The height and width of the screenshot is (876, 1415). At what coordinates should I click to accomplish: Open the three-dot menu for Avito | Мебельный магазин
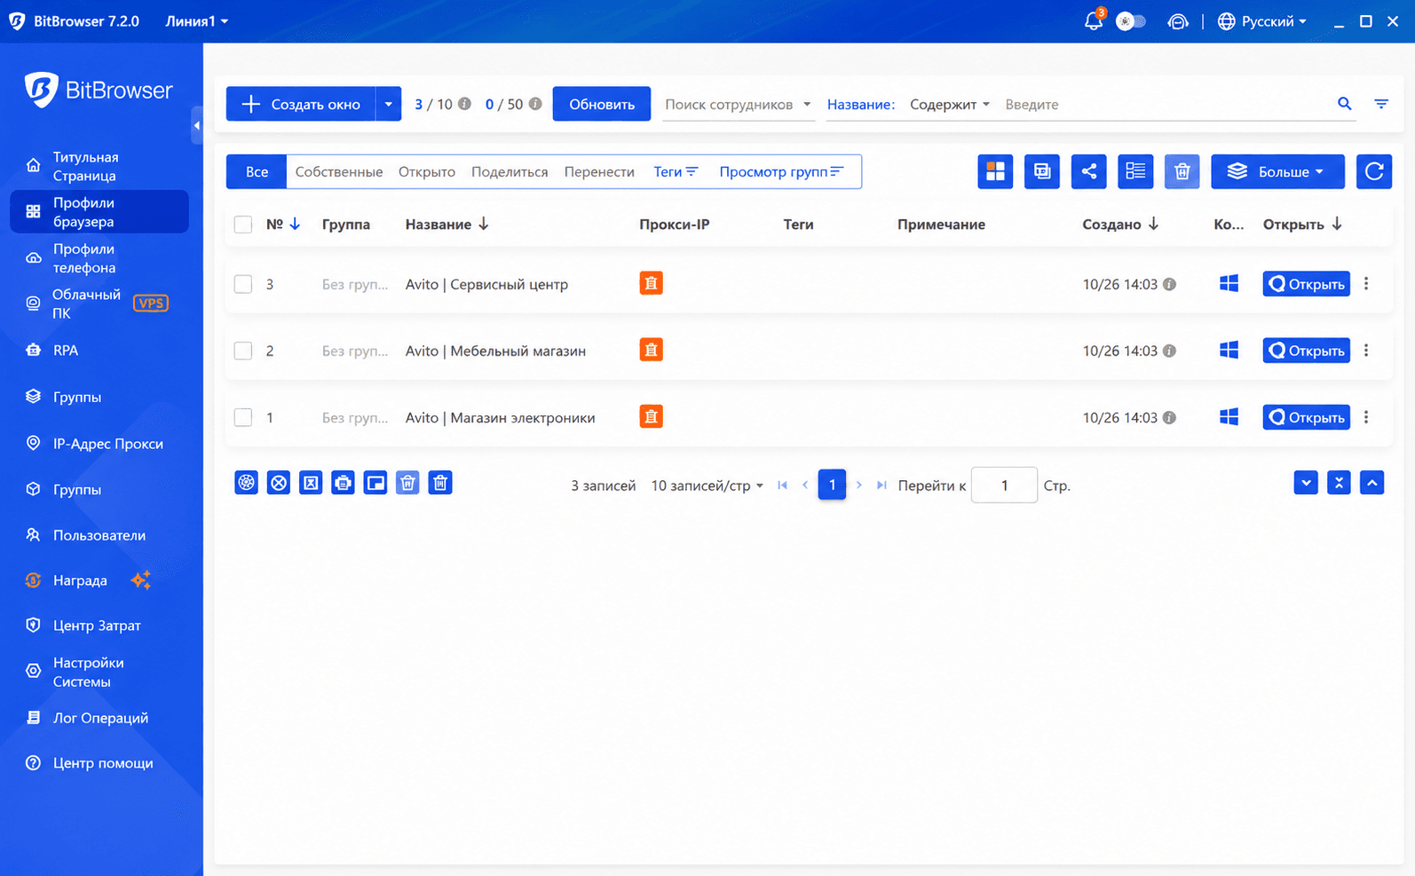tap(1366, 351)
